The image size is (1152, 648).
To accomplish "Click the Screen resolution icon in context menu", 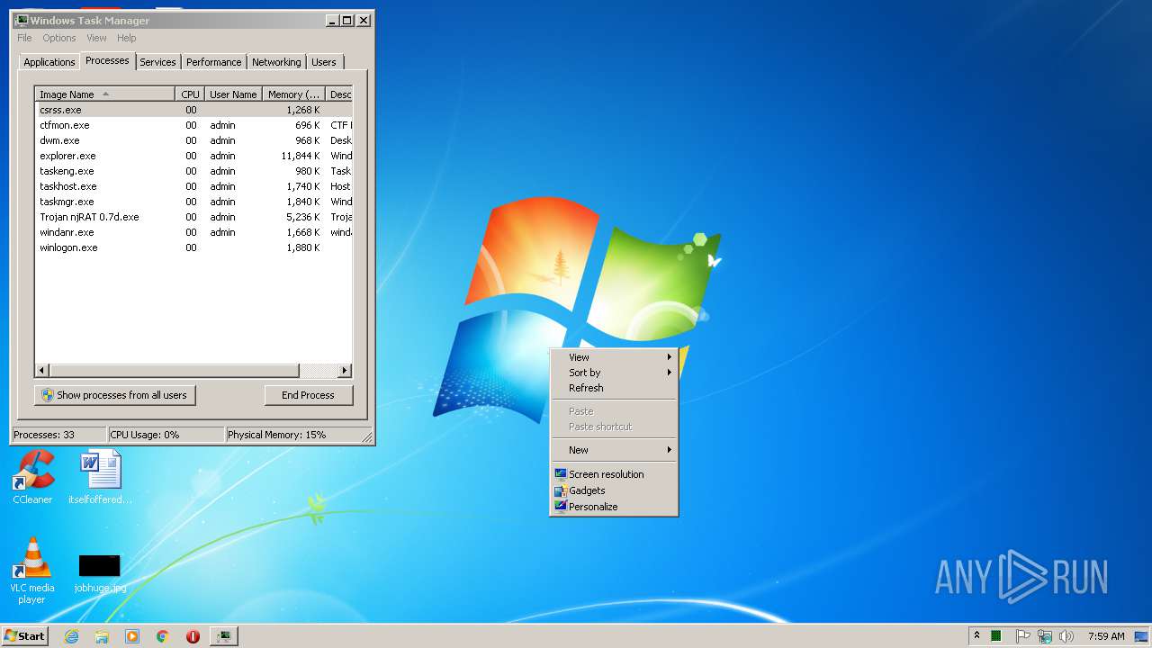I will (561, 474).
